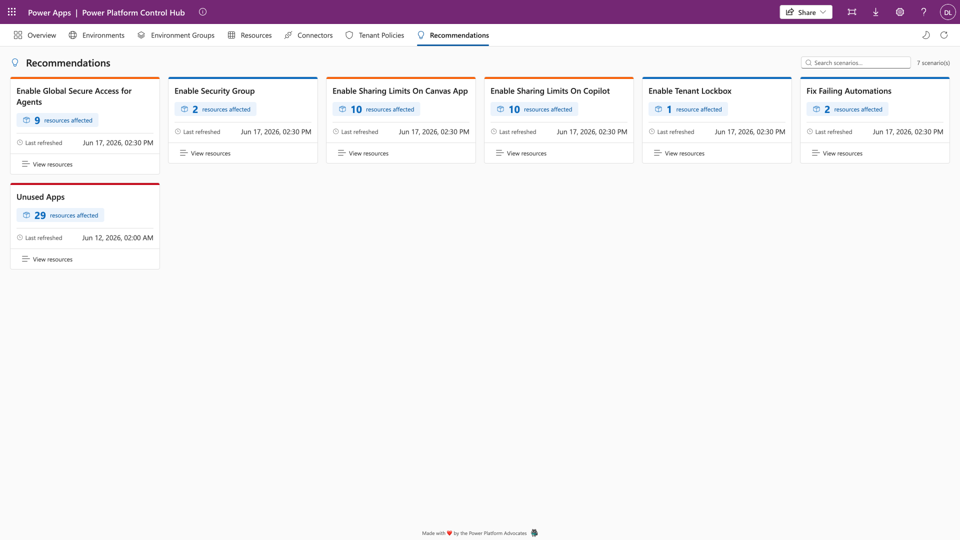Click the magnifier icon in search box
This screenshot has width=960, height=540.
808,62
